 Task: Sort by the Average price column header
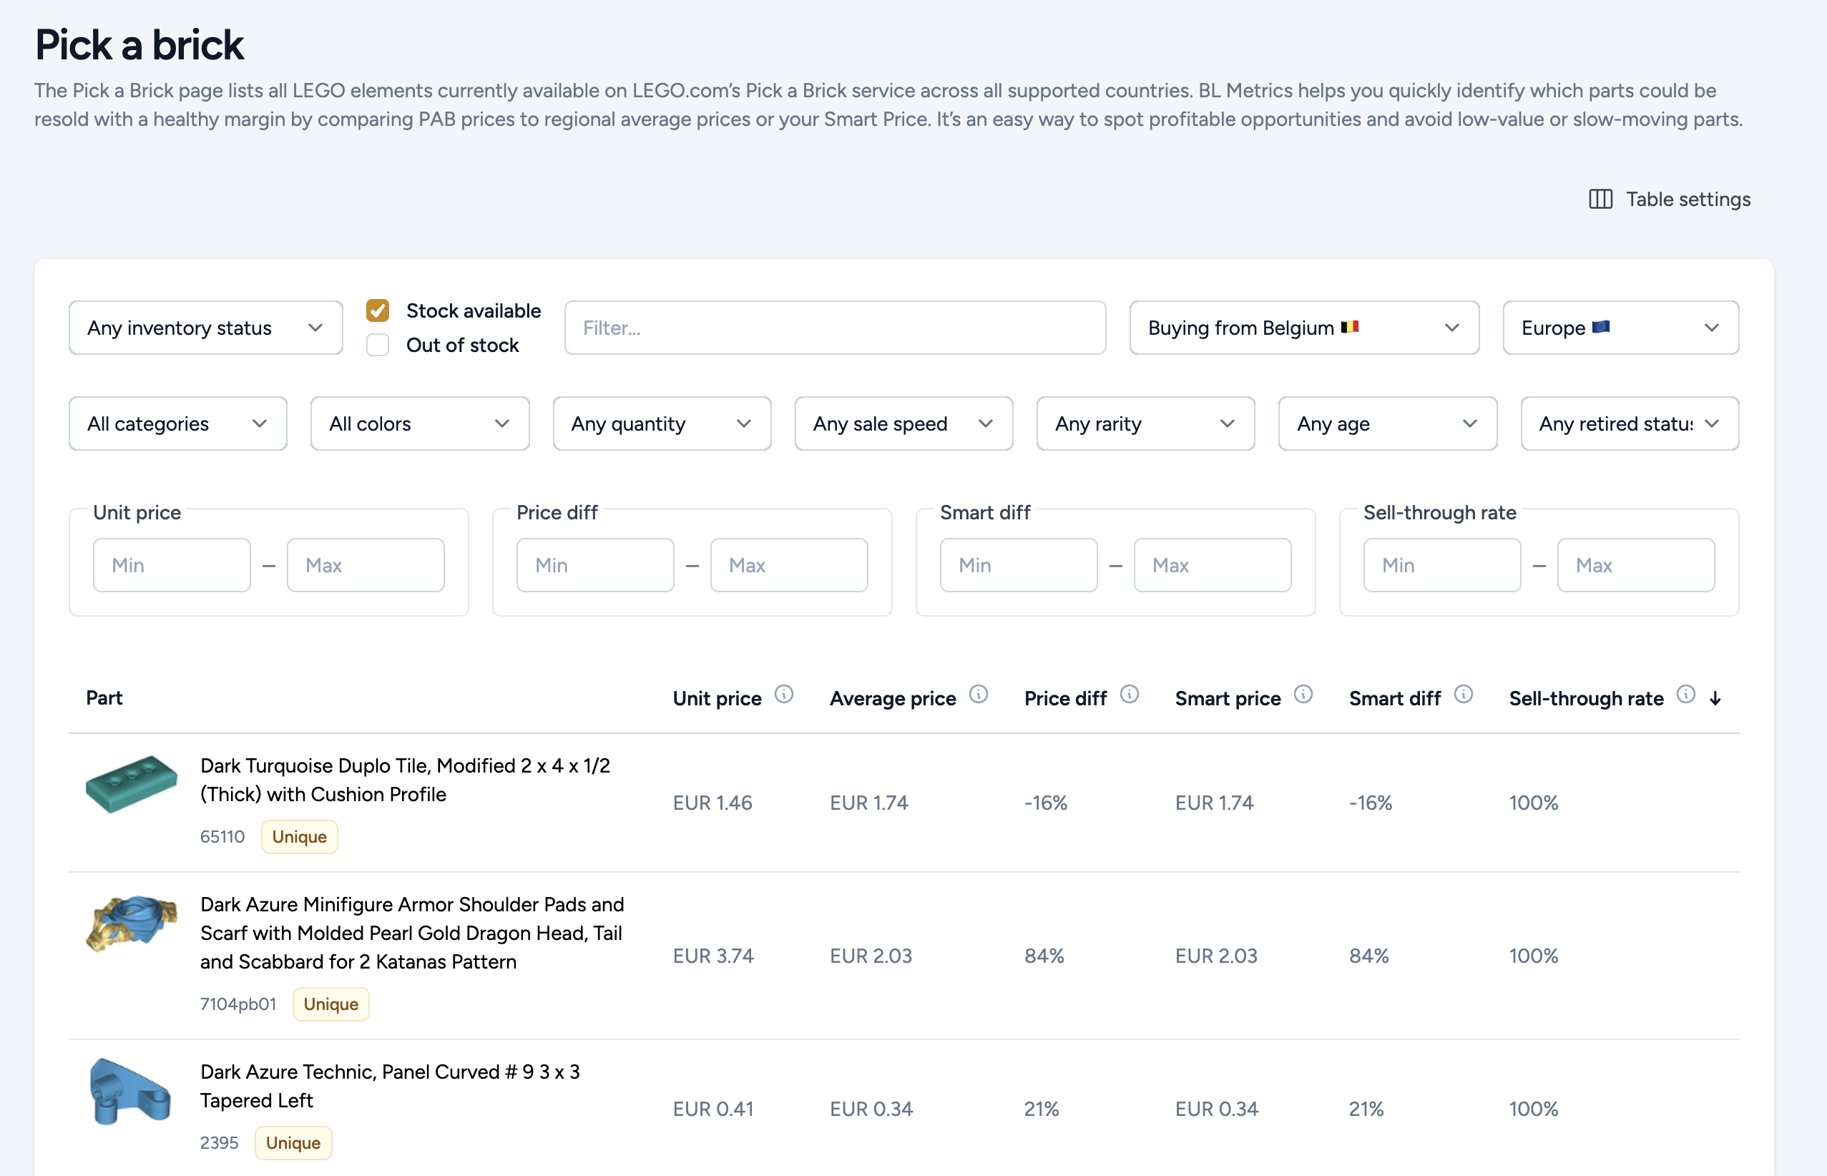[x=893, y=699]
